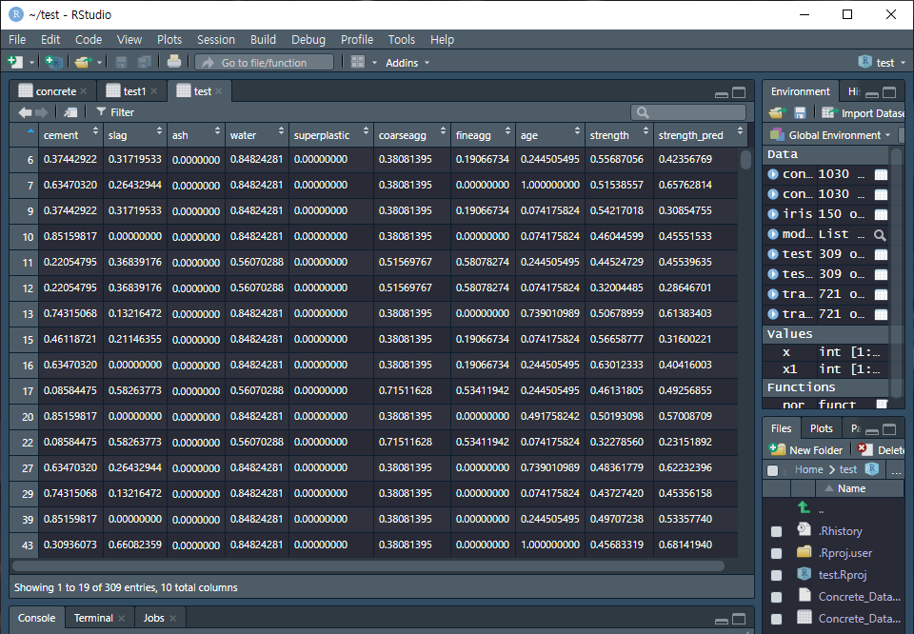Tick the checkbox next to test.Rproj
The image size is (914, 634).
click(776, 575)
